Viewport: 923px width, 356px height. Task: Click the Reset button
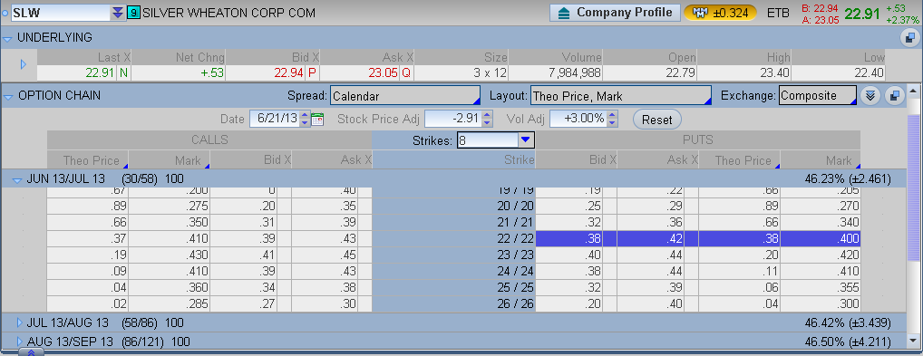pos(657,120)
